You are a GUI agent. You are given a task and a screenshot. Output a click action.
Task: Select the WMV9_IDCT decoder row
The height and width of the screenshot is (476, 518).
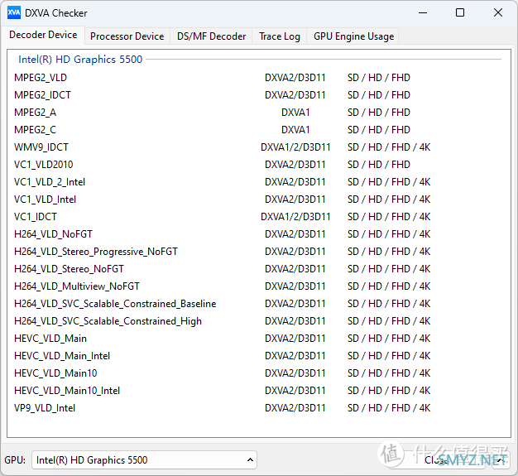(259, 147)
